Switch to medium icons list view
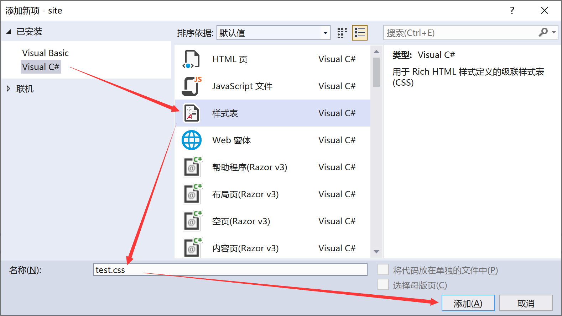 click(360, 33)
